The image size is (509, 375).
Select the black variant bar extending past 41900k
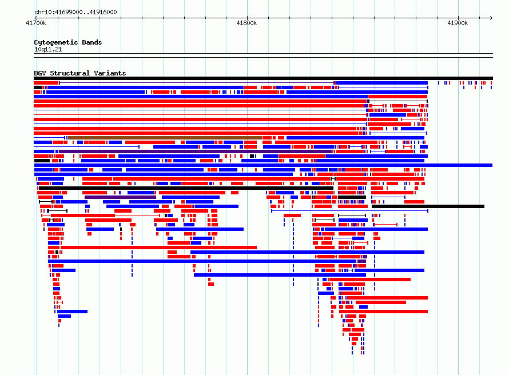(x=428, y=206)
